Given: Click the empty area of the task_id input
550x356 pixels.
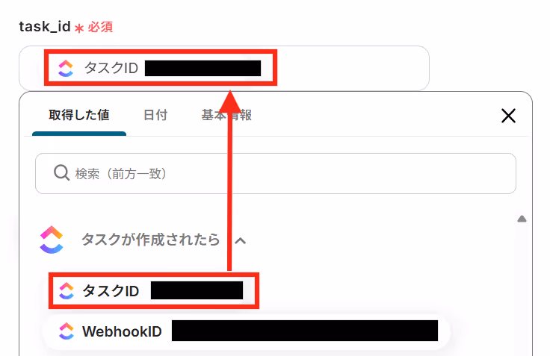Looking at the screenshot, I should [353, 68].
